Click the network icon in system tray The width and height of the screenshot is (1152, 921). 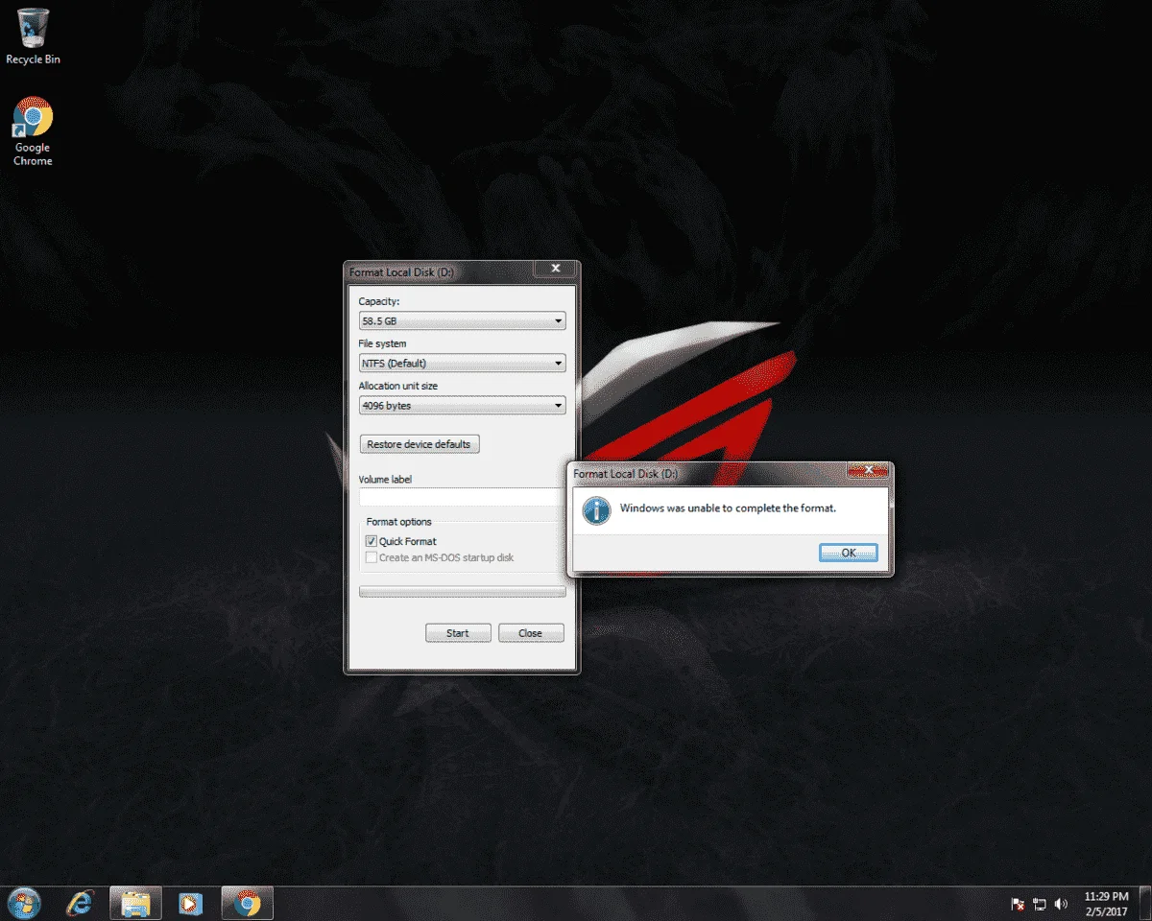1040,904
